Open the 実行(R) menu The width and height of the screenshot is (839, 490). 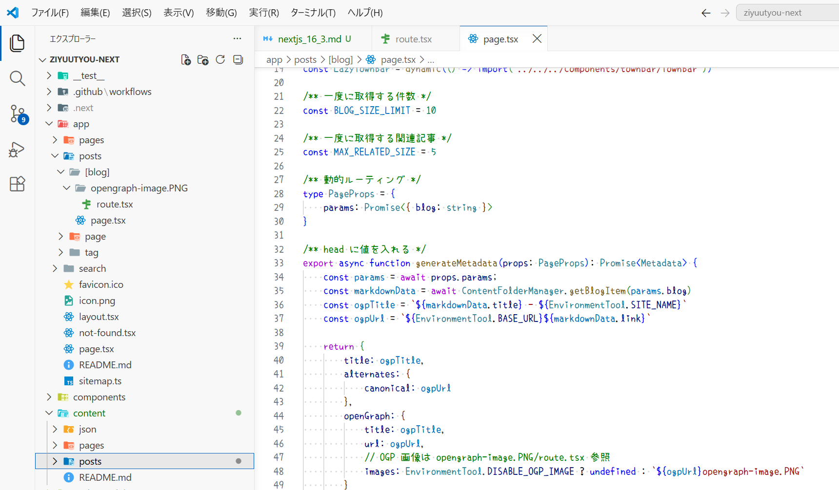pyautogui.click(x=264, y=13)
